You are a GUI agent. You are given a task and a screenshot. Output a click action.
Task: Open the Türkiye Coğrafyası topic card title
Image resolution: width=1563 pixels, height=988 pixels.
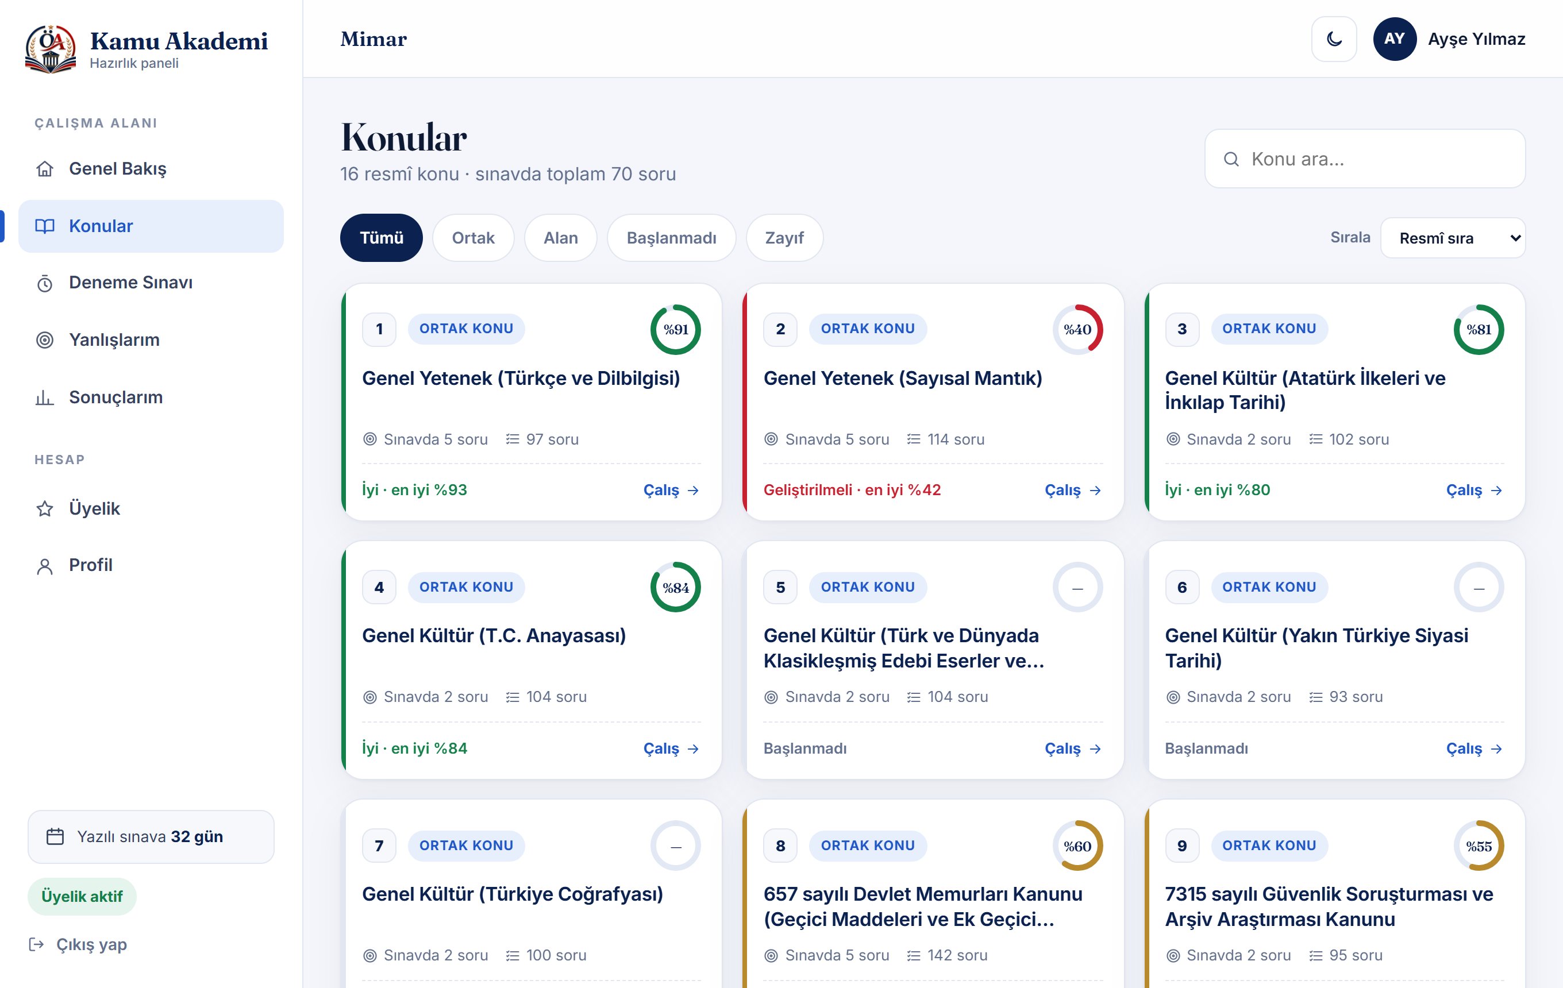[x=513, y=894]
